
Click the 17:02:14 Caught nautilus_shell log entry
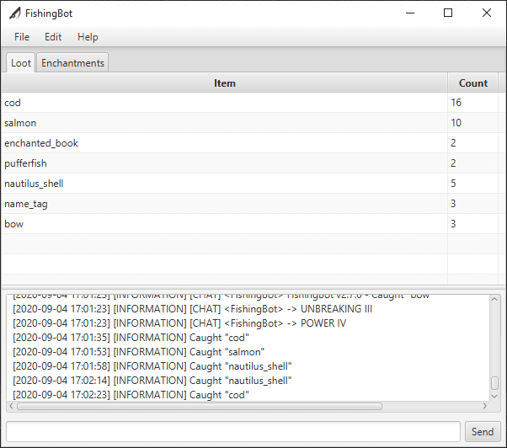pos(152,381)
